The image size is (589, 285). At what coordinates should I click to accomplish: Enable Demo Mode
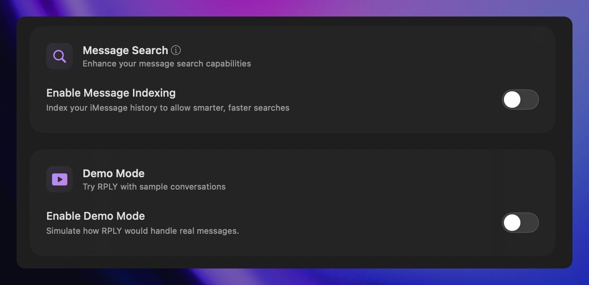(520, 223)
